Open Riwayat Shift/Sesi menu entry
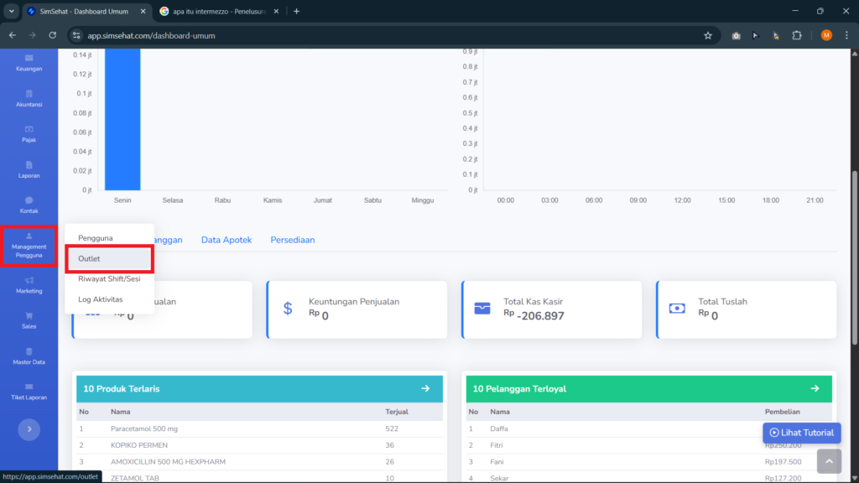The width and height of the screenshot is (859, 483). (110, 278)
